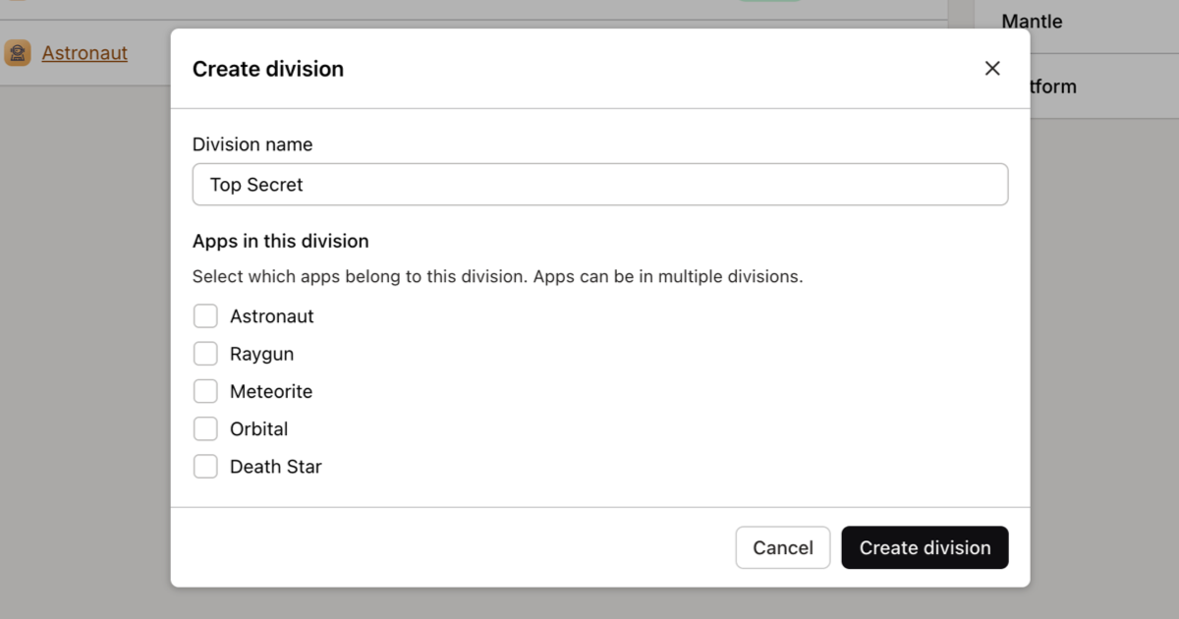Tick the Orbital checkbox

point(205,428)
